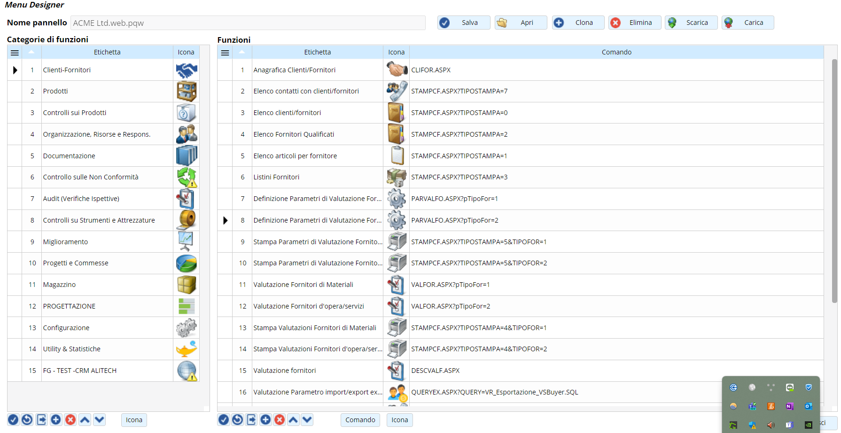Sort Funzioni by the number column arrow
Viewport: 841px width, 433px height.
pos(242,52)
